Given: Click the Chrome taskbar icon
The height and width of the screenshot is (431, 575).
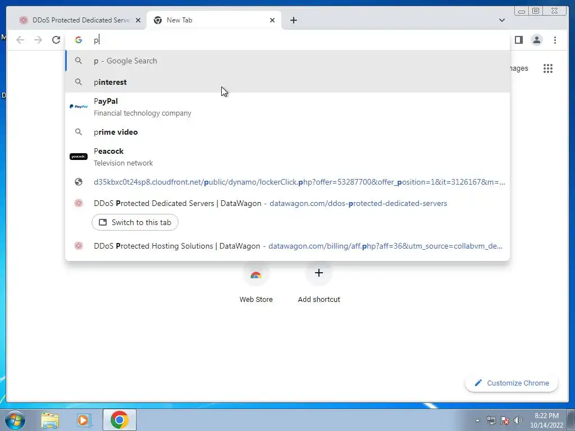Looking at the screenshot, I should click(120, 420).
